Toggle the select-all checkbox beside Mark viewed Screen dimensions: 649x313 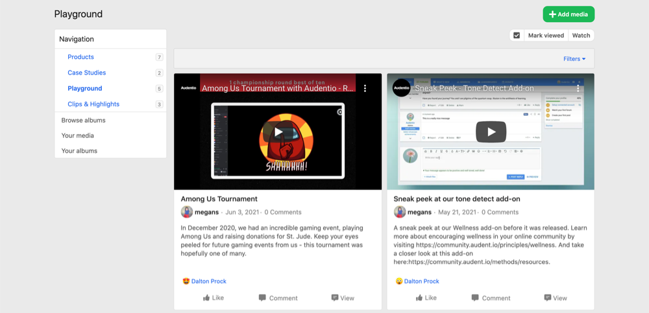517,36
